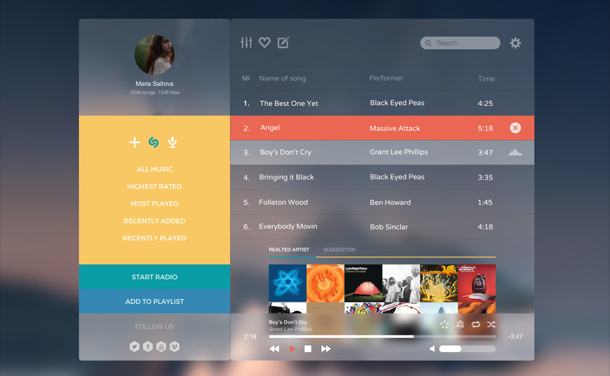Toggle shuffle mode in player
This screenshot has height=376, width=610.
pyautogui.click(x=491, y=325)
